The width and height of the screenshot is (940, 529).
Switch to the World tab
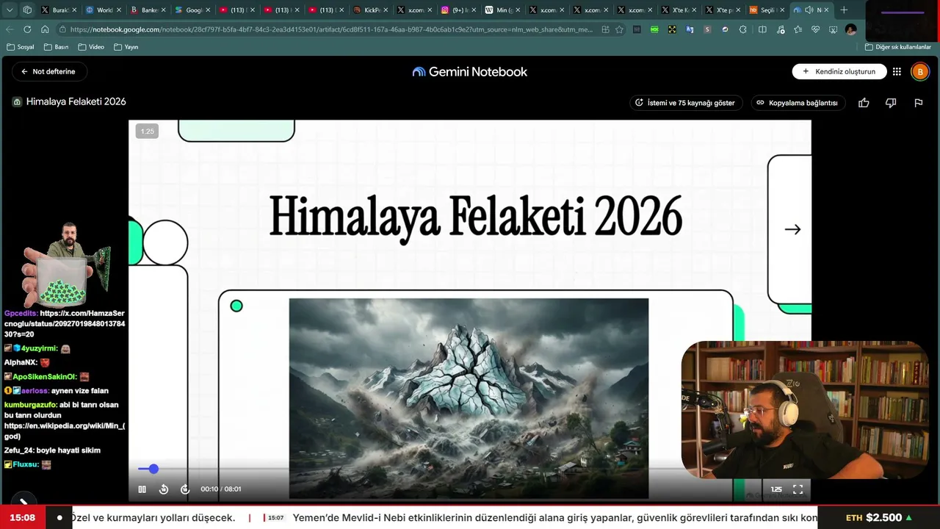tap(102, 10)
